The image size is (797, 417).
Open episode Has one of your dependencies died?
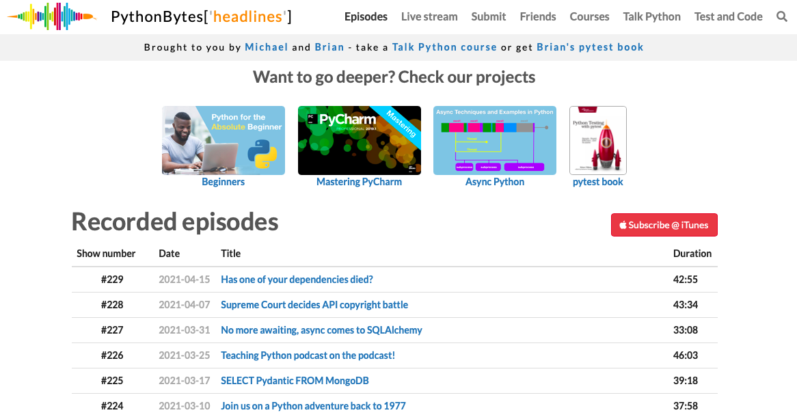pos(297,279)
